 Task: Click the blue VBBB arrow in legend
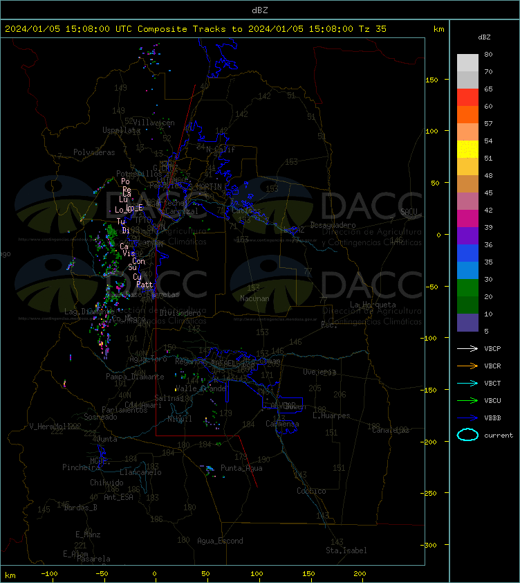(x=467, y=418)
